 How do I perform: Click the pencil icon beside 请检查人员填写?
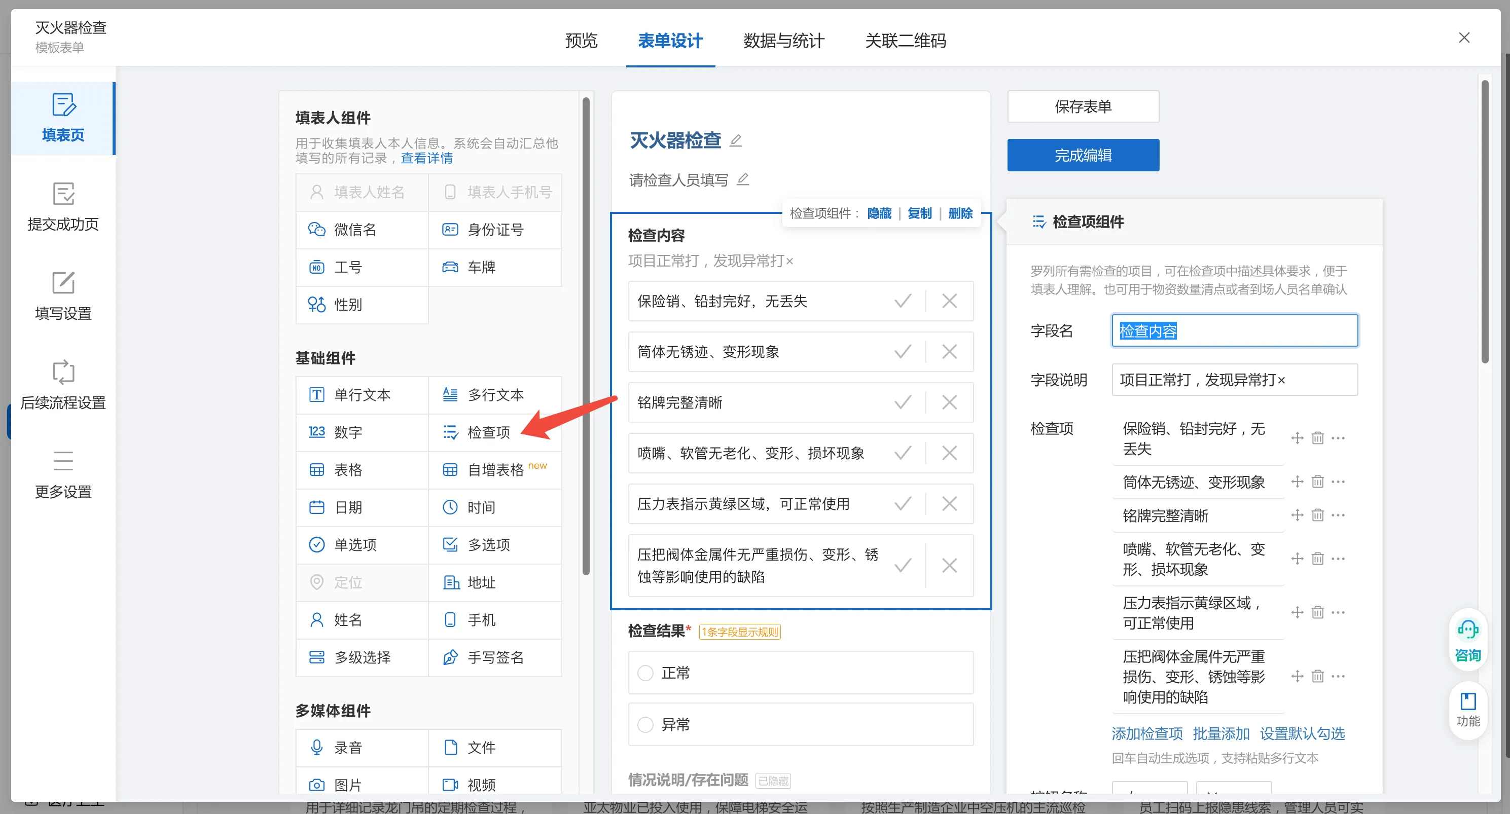743,179
